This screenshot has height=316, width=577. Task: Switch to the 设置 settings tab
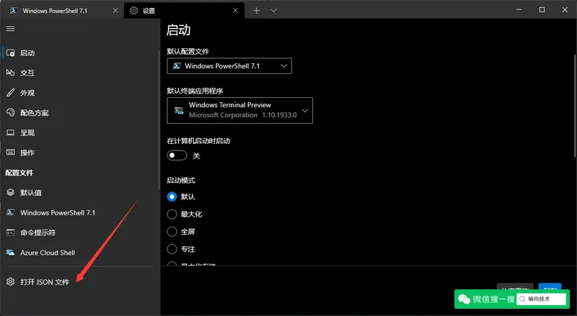tap(184, 11)
